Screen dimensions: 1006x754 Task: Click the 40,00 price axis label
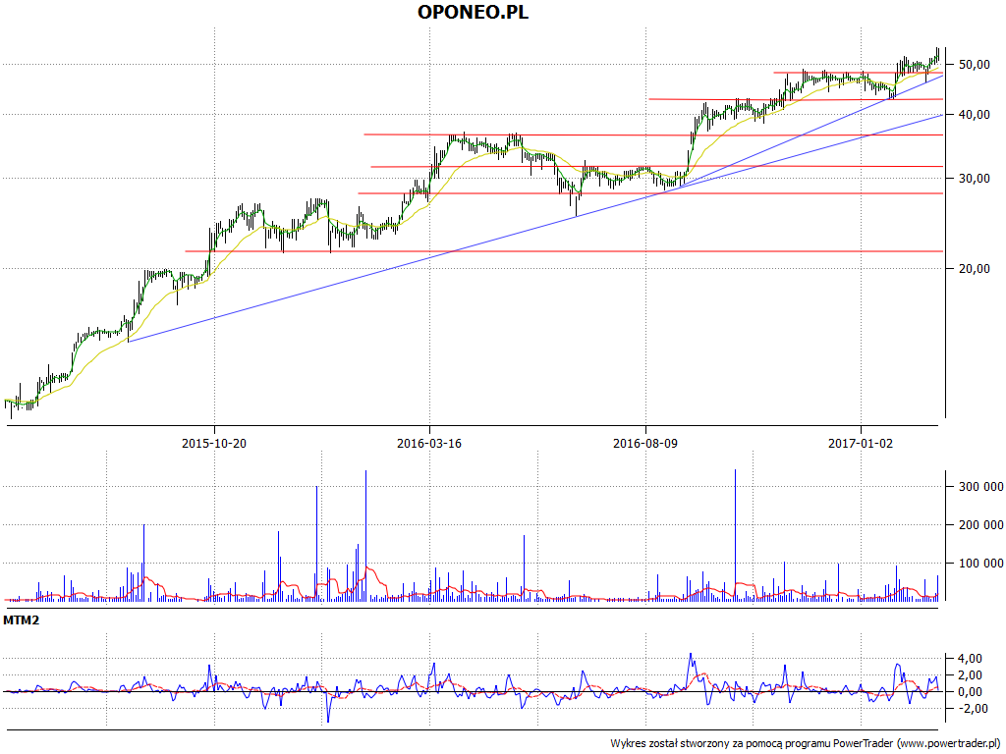point(974,115)
